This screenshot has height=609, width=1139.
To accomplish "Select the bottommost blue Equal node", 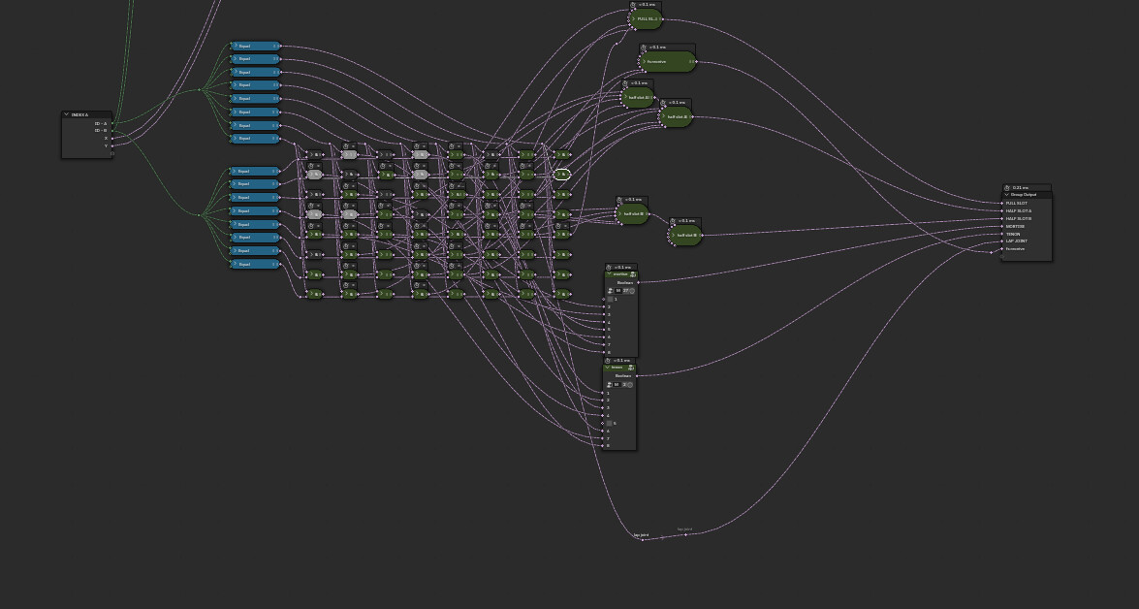I will pos(256,264).
